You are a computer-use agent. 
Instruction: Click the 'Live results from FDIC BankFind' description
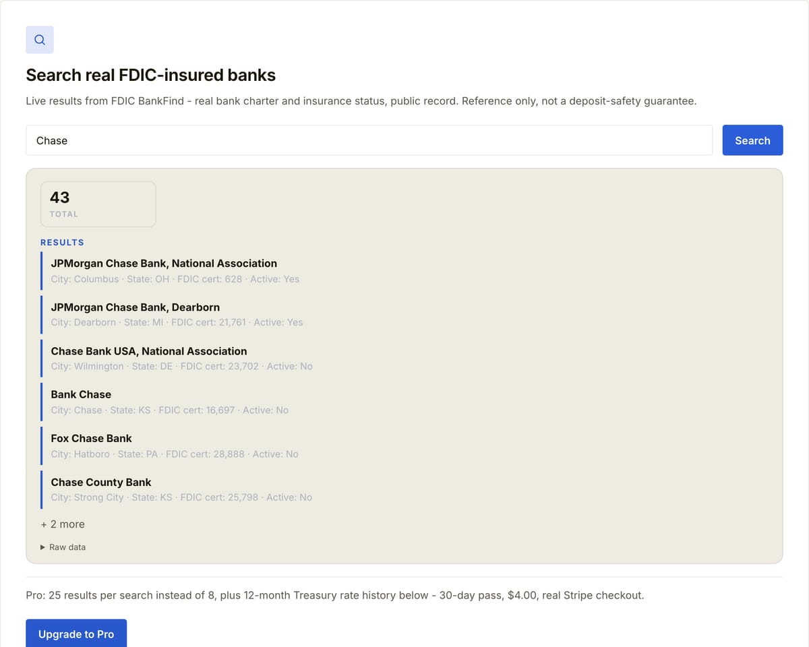(361, 101)
